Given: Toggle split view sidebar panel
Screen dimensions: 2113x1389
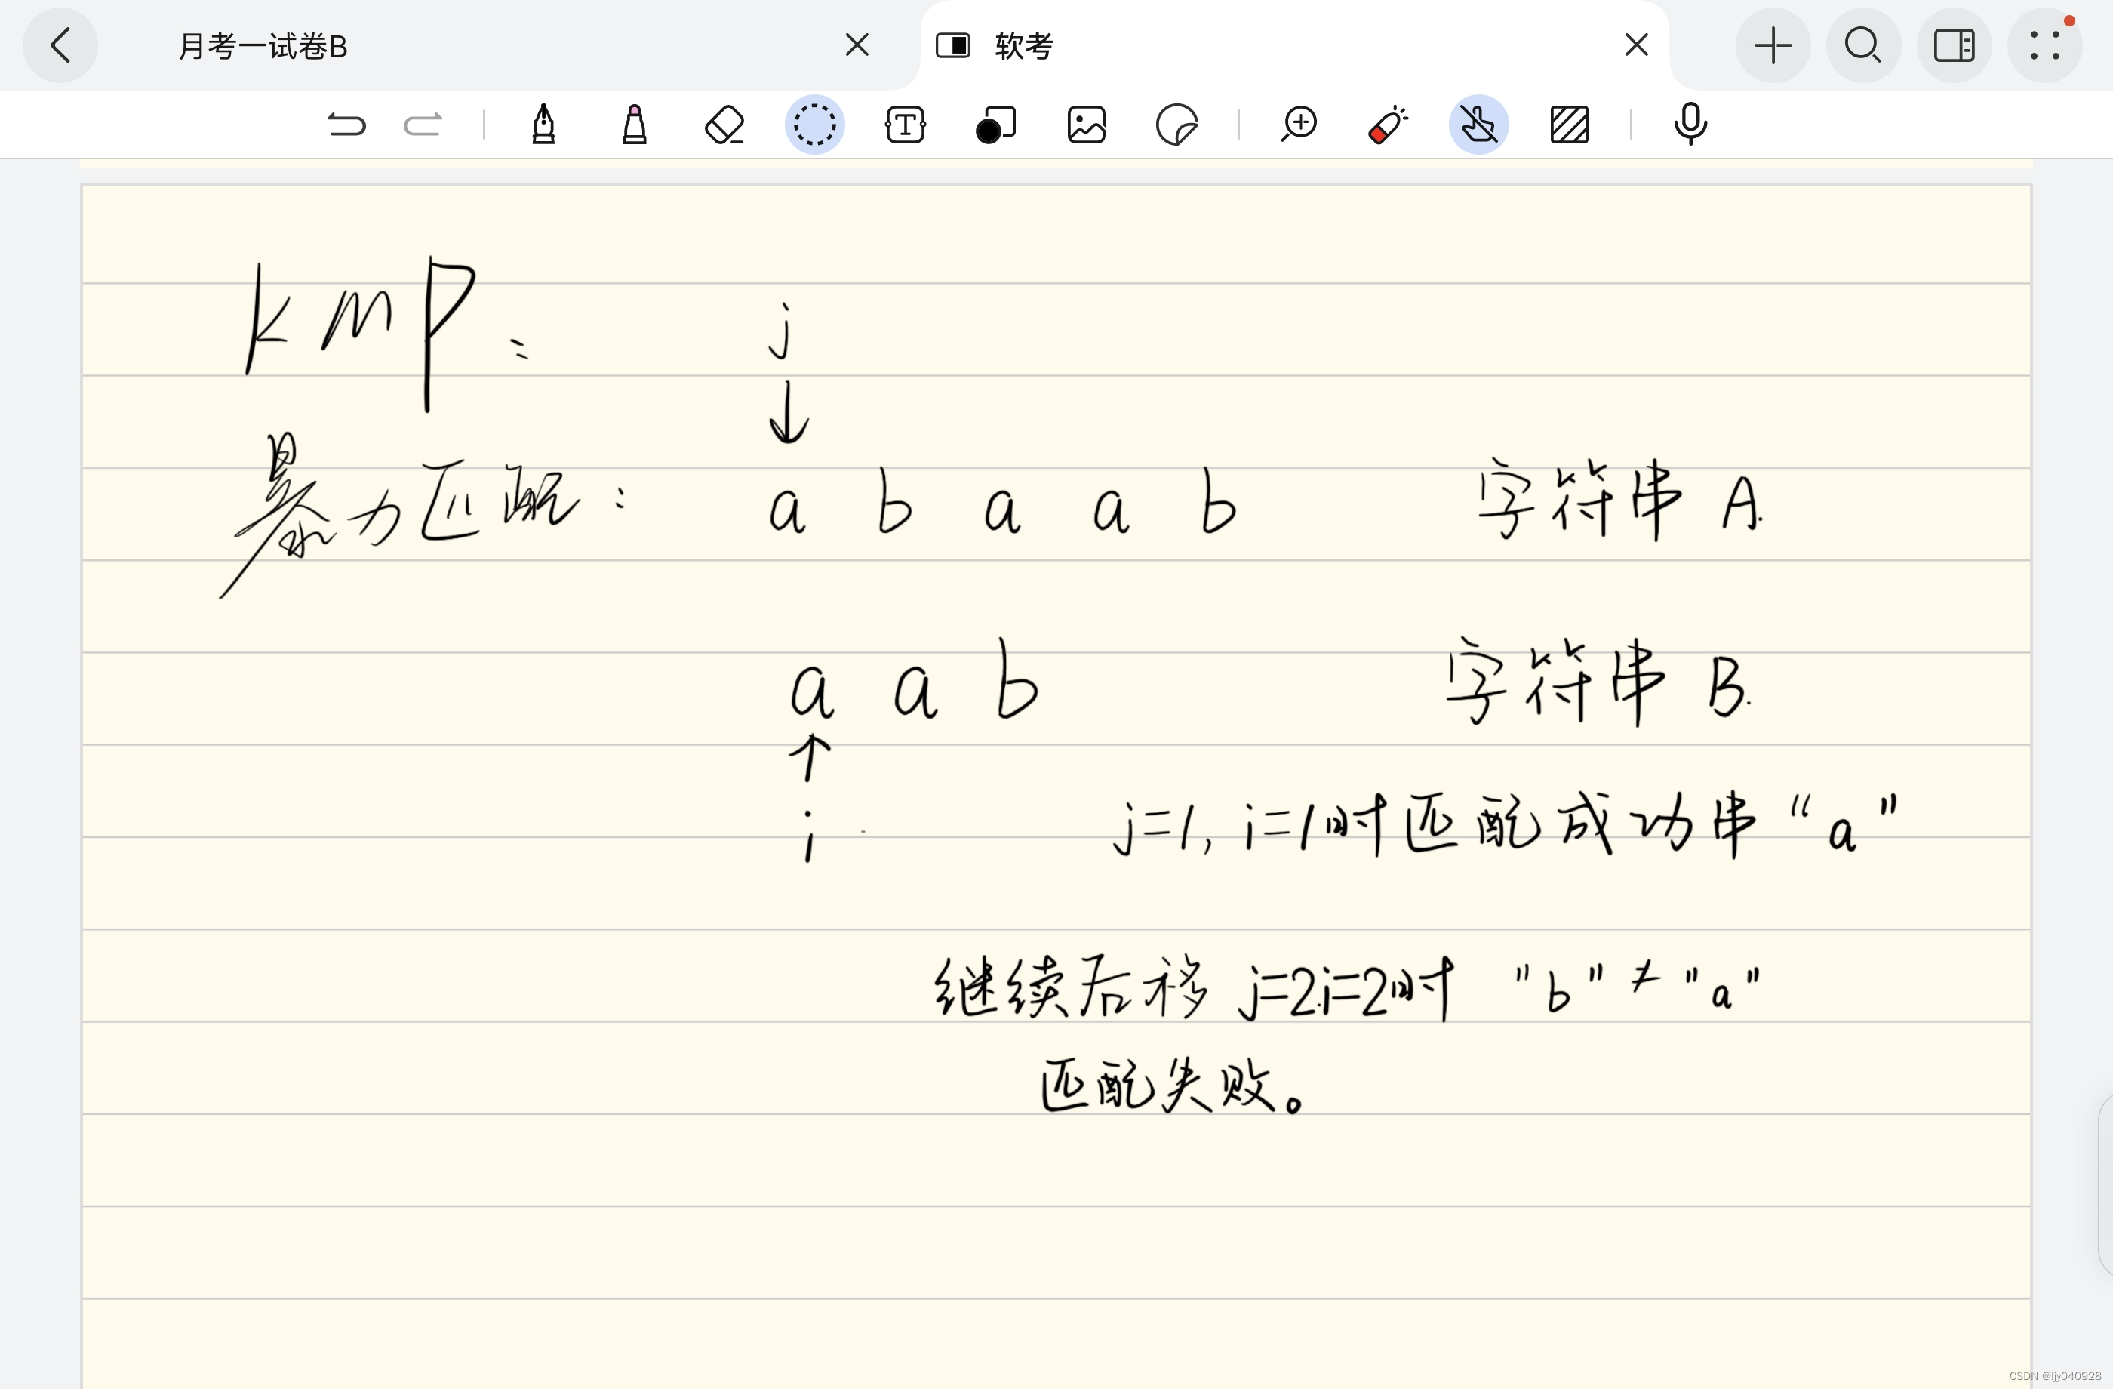Looking at the screenshot, I should [x=1953, y=46].
